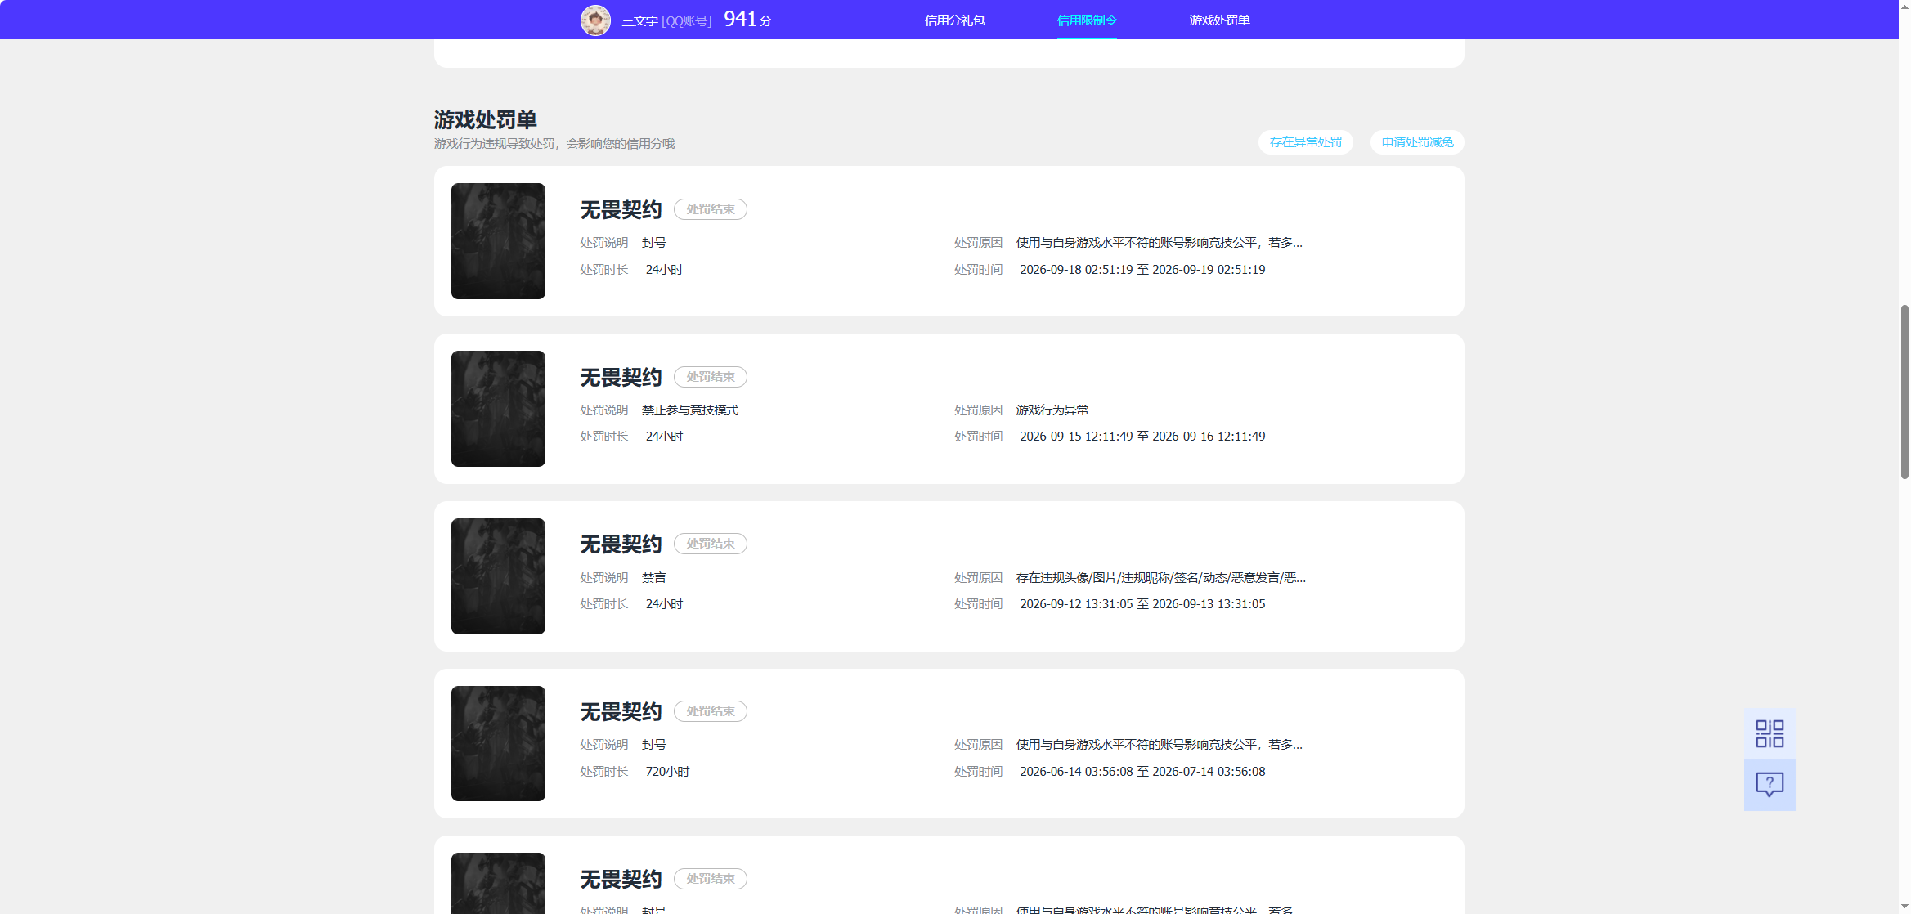1911x914 pixels.
Task: Open the 信用分礼包 tab
Action: pyautogui.click(x=954, y=20)
